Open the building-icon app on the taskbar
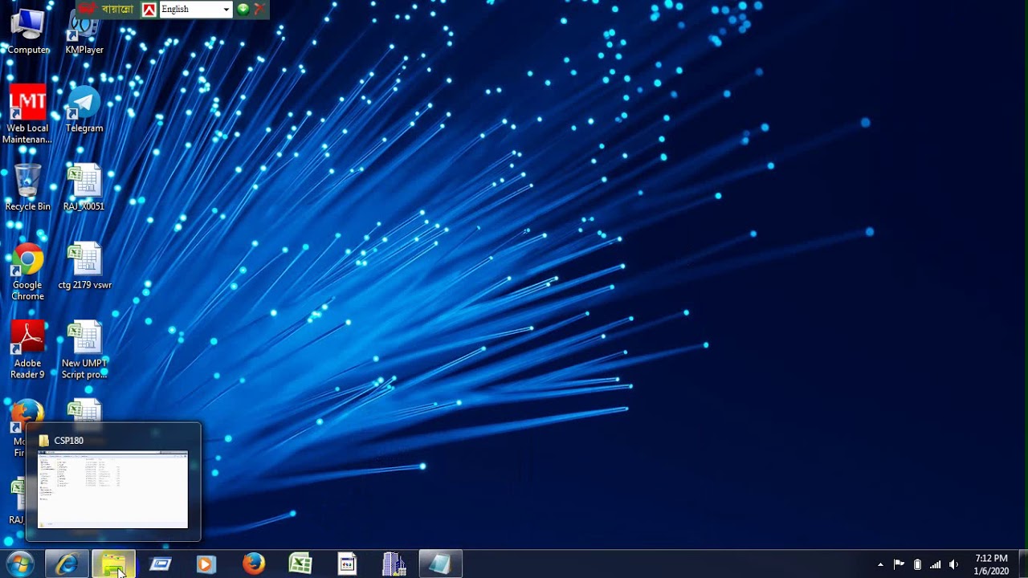1028x578 pixels. coord(394,564)
